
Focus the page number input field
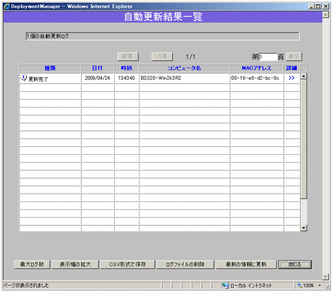268,57
